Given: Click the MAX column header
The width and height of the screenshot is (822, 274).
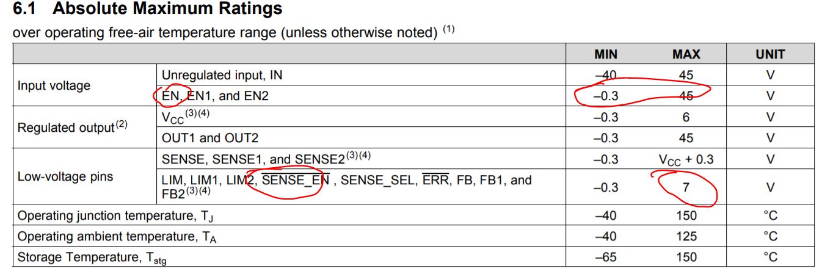Looking at the screenshot, I should (x=686, y=54).
